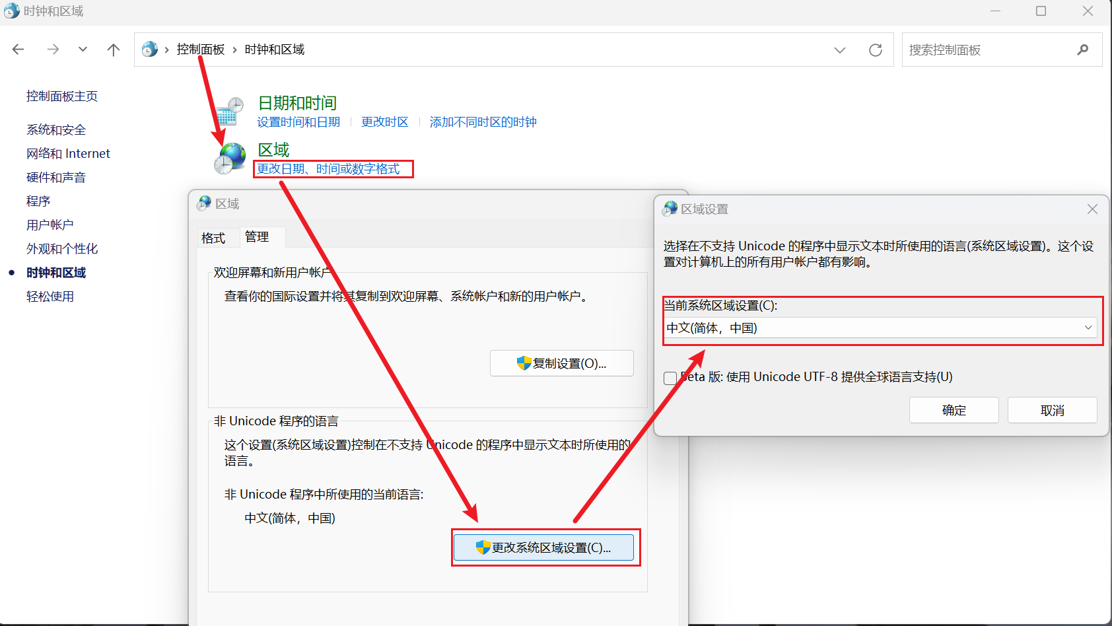Click the 更改系统区域设置 button
This screenshot has width=1112, height=626.
(x=543, y=547)
